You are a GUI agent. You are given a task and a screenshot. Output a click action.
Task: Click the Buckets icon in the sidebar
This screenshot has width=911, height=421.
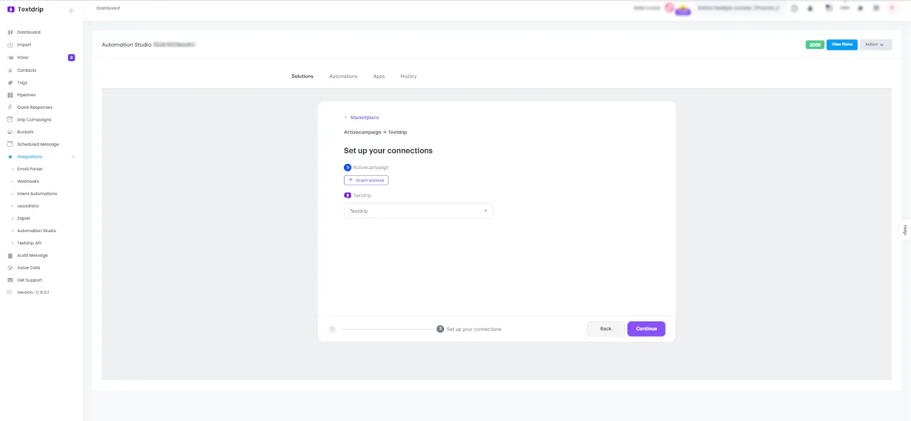10,132
